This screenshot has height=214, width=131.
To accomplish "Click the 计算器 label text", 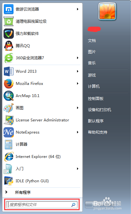I will click(x=22, y=144).
